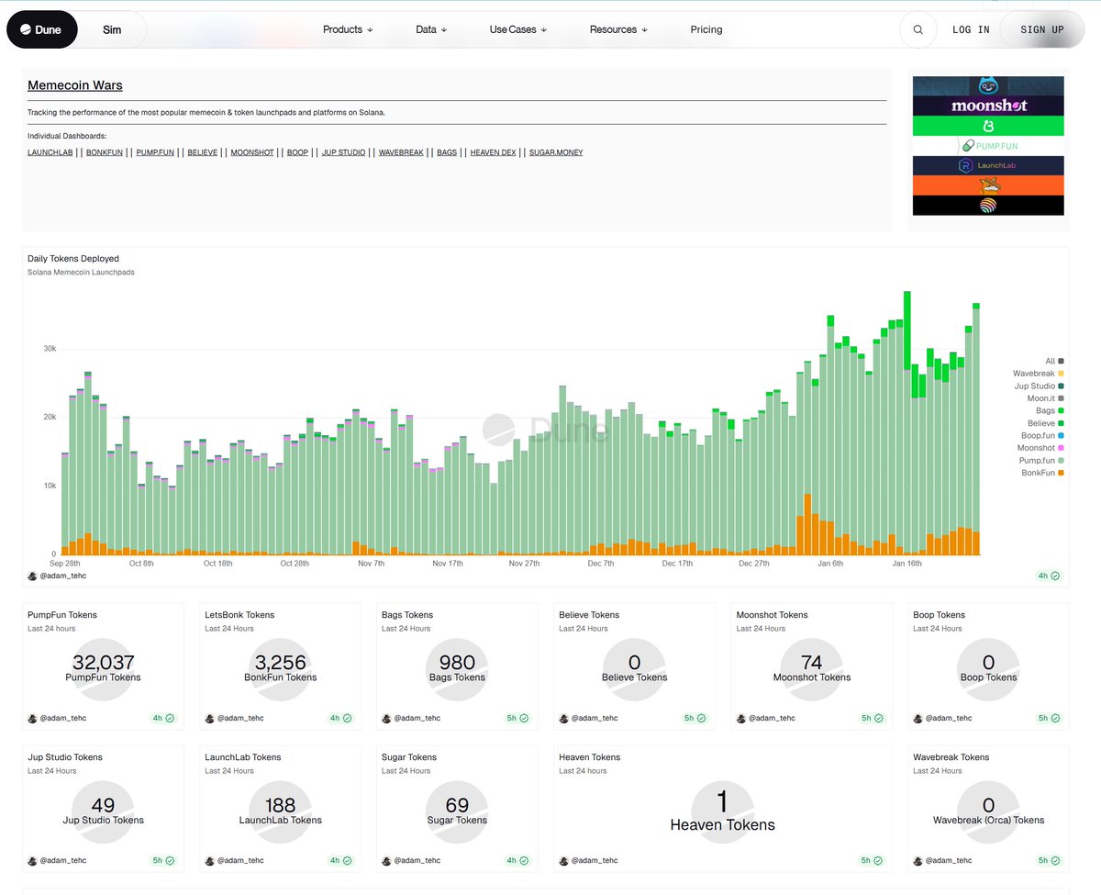The width and height of the screenshot is (1101, 895).
Task: Click the LOG IN button
Action: pos(971,29)
